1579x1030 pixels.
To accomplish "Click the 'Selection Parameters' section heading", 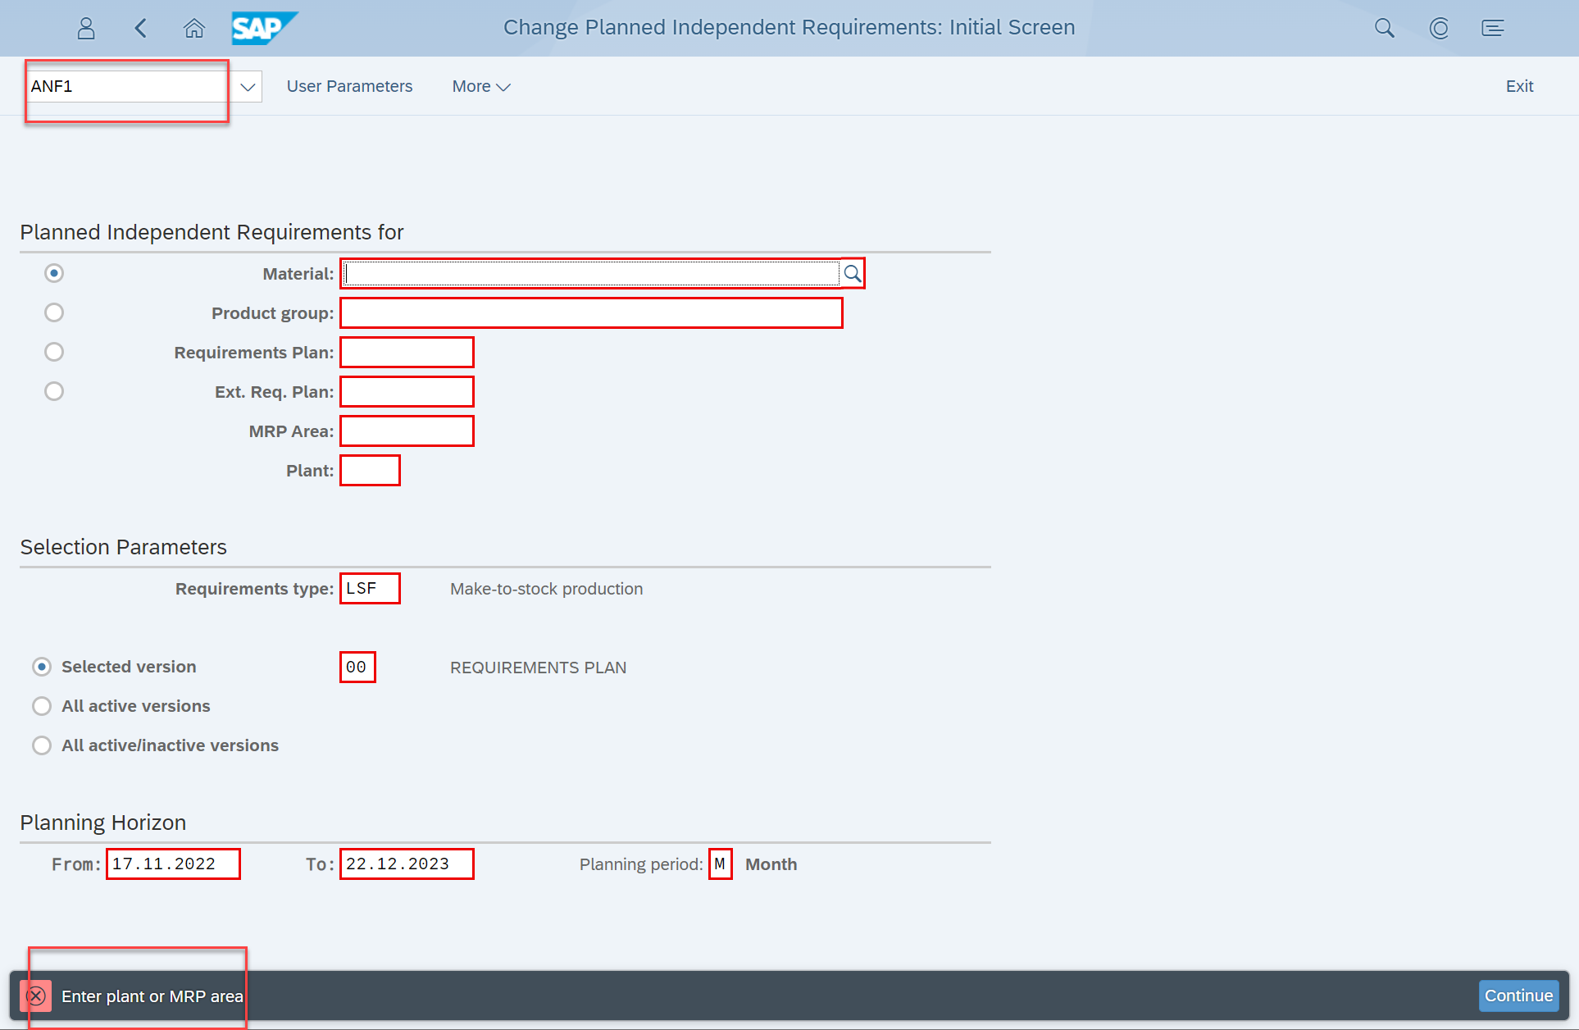I will click(124, 547).
